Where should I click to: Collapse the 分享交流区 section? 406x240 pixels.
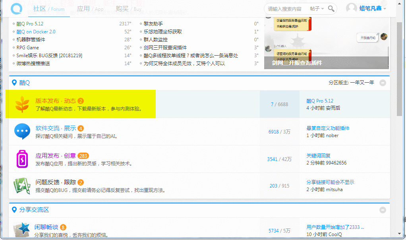383,210
